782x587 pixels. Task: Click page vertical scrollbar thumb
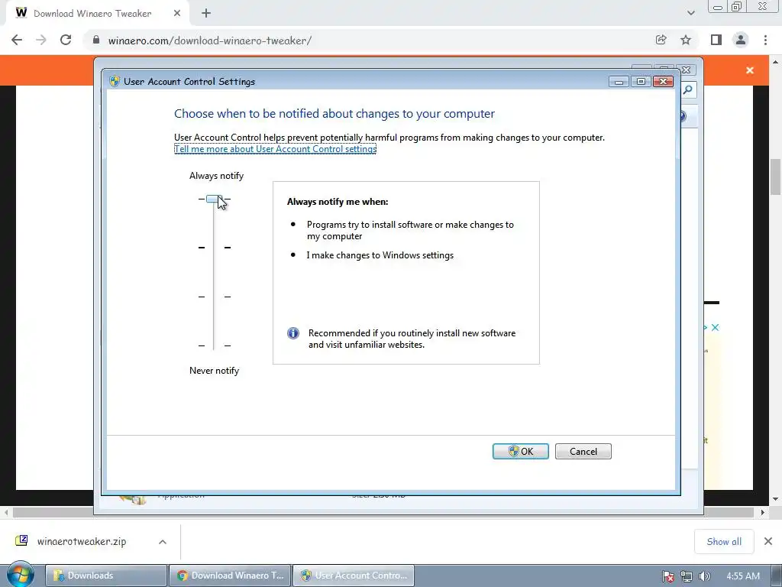click(775, 177)
